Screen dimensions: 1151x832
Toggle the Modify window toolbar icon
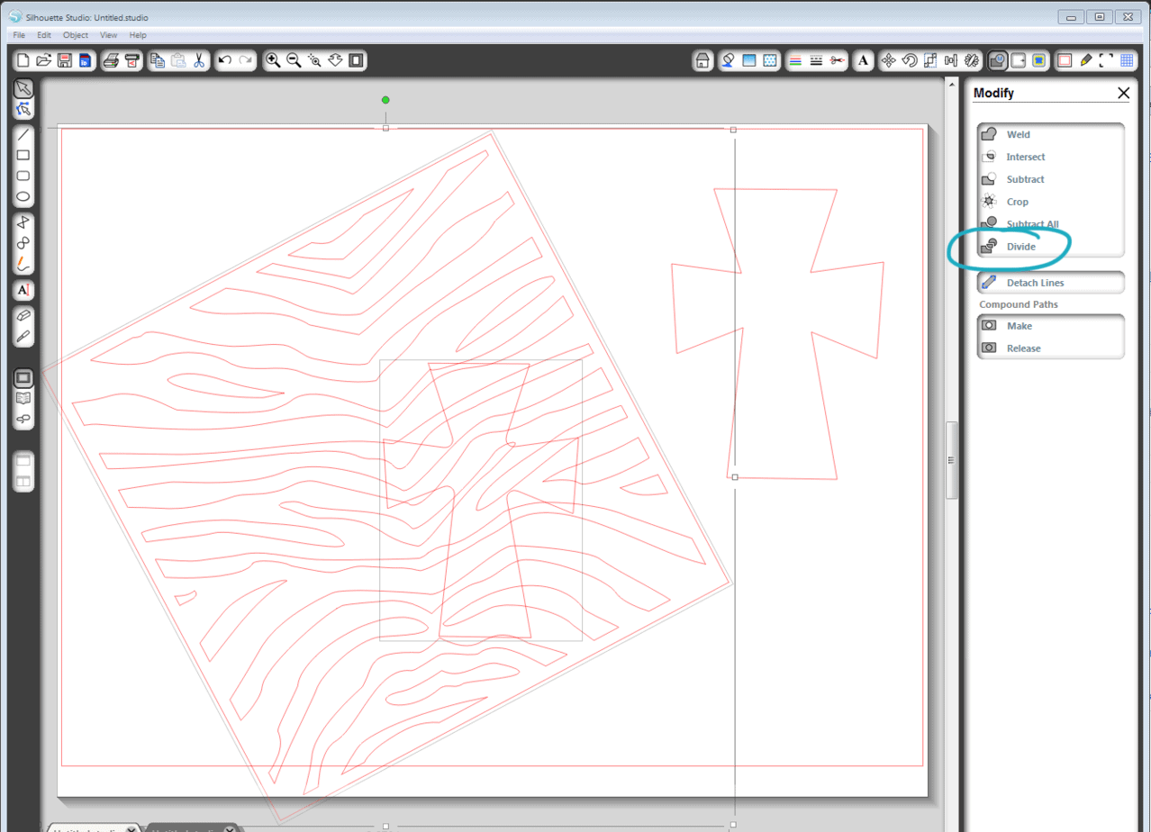(x=997, y=60)
